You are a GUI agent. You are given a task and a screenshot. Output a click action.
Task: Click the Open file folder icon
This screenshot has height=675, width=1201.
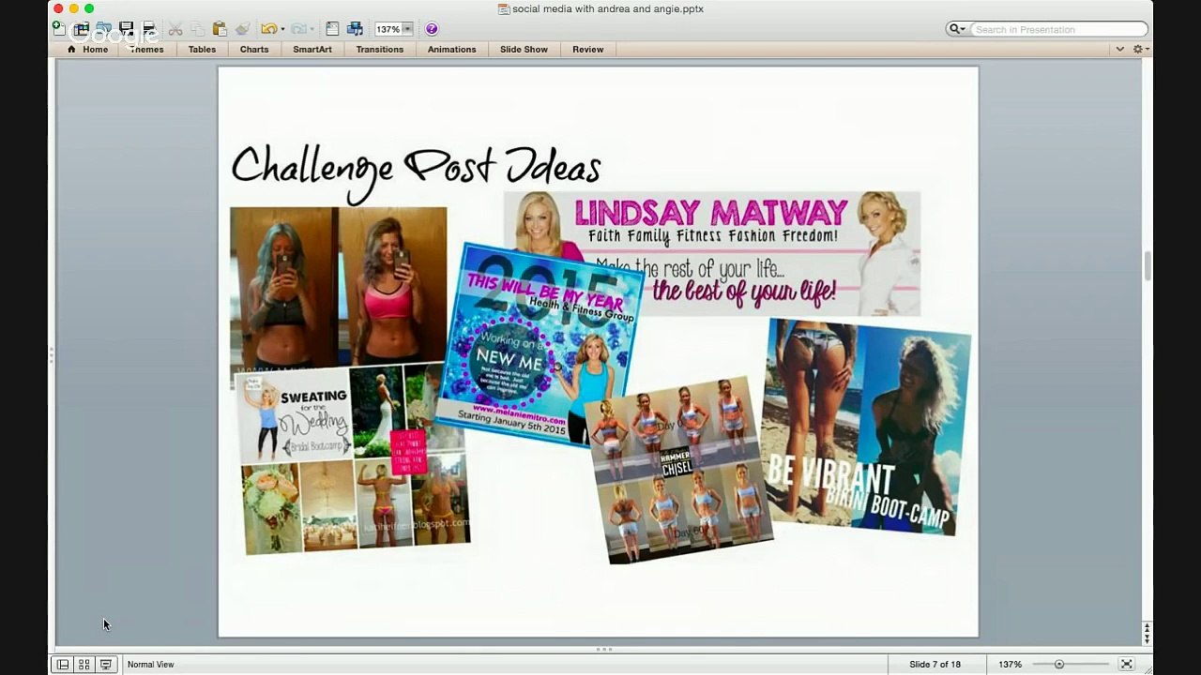coord(103,29)
